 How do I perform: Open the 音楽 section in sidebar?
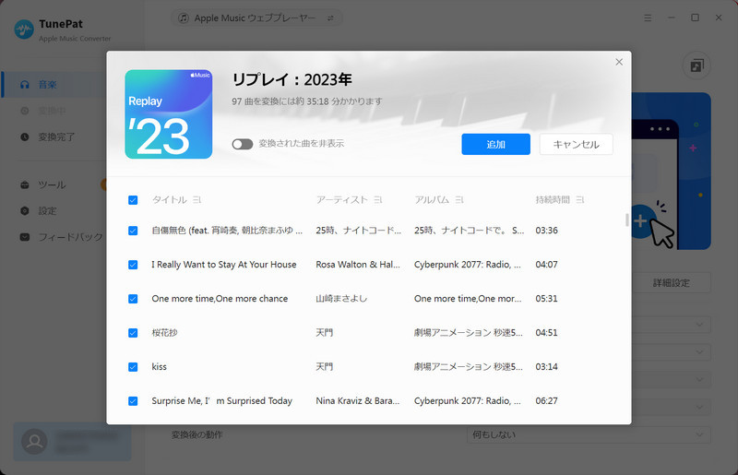[x=54, y=85]
